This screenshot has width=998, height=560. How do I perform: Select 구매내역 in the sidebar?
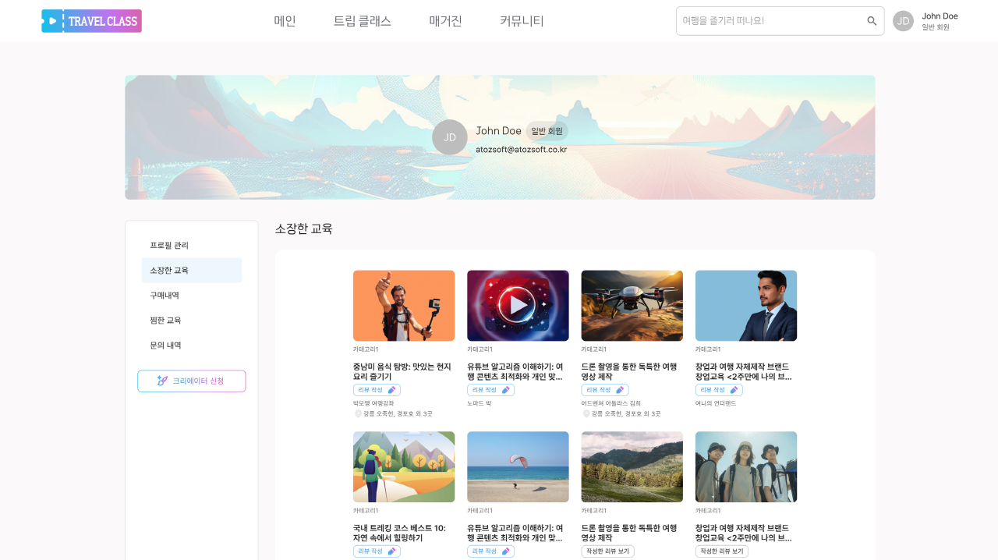pos(165,296)
